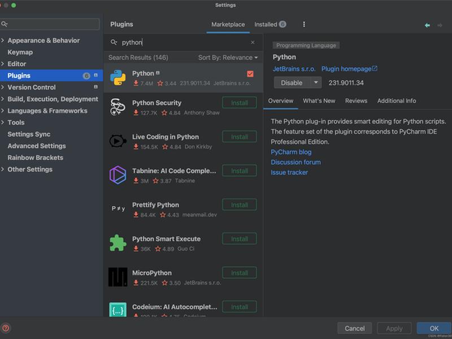Click the Python plugin logo icon
This screenshot has height=339, width=452.
(x=118, y=78)
